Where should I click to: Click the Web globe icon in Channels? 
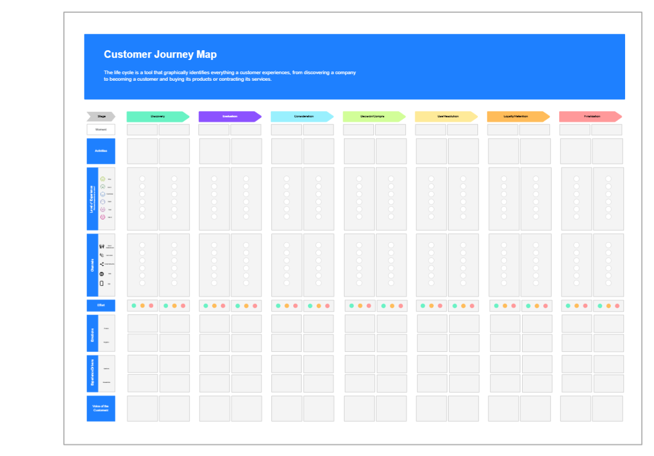[x=102, y=273]
